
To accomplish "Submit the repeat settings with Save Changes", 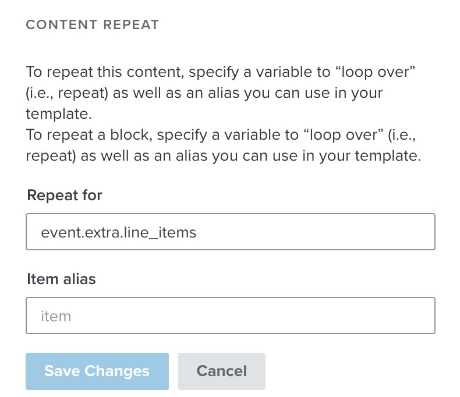I will [97, 371].
